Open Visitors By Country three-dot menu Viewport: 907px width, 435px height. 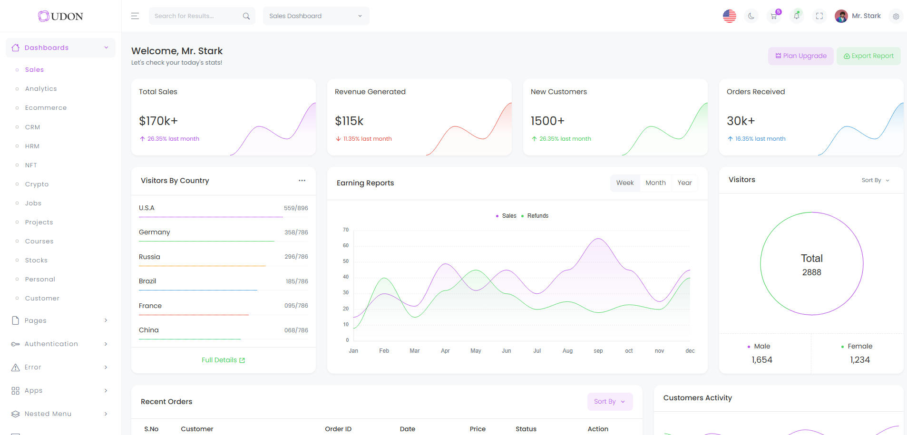(x=302, y=181)
